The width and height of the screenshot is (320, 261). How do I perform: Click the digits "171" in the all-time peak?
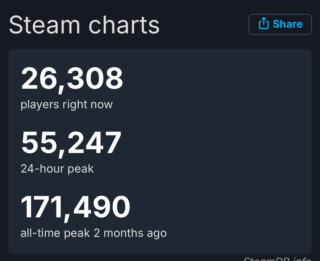42,207
